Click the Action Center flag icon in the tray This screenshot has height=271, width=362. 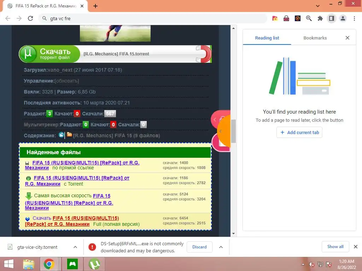pos(329,264)
